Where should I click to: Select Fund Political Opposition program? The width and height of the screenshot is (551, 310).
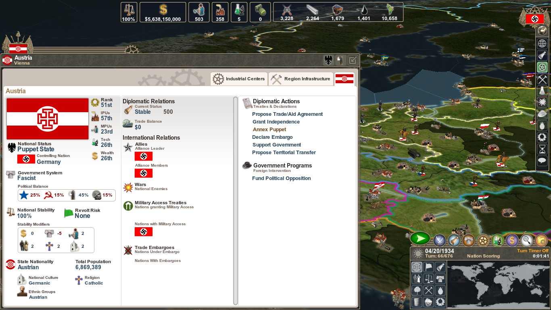282,178
